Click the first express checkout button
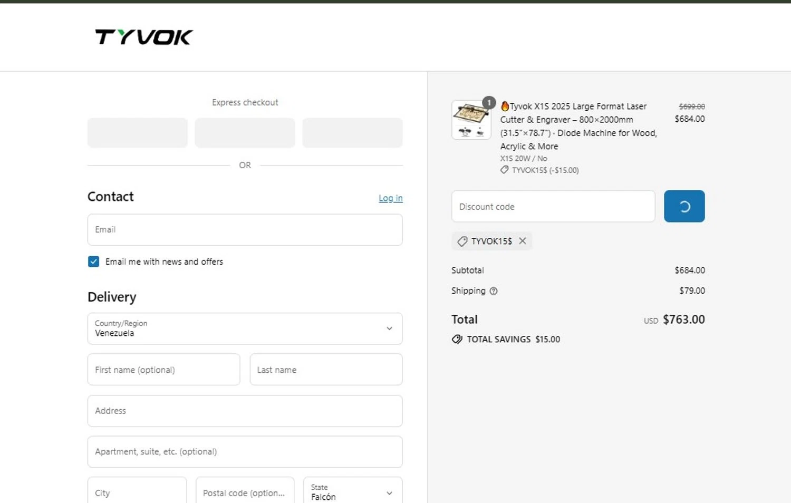791x503 pixels. [x=138, y=133]
